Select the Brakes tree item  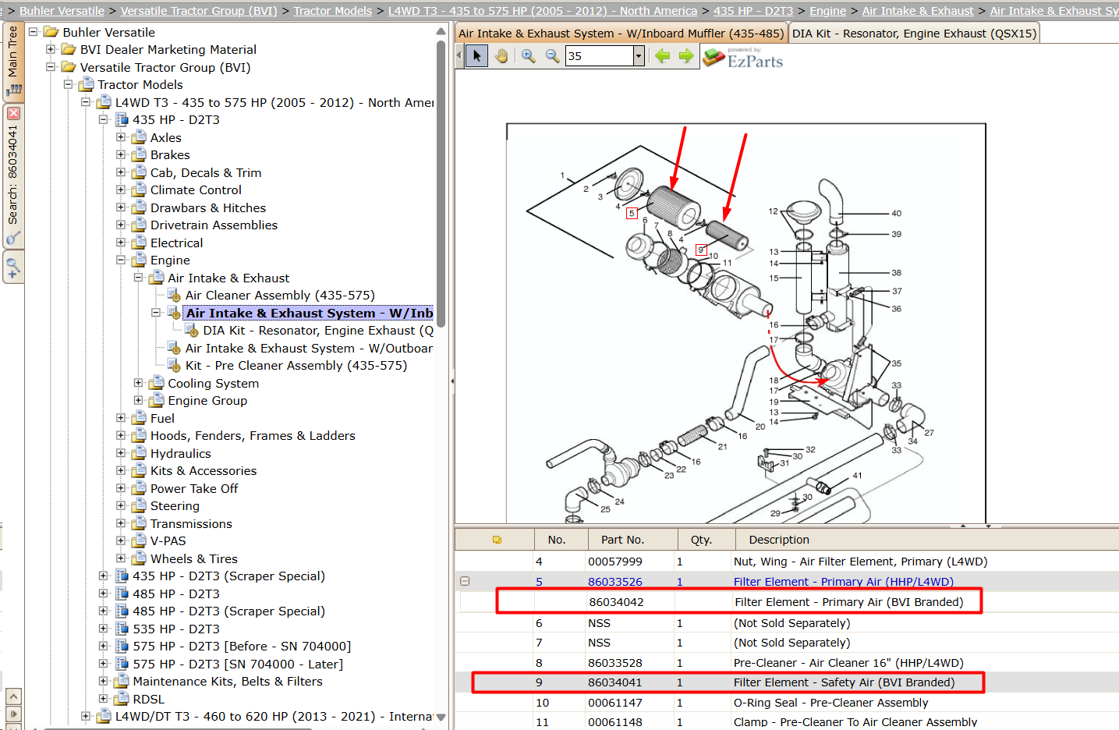point(170,154)
